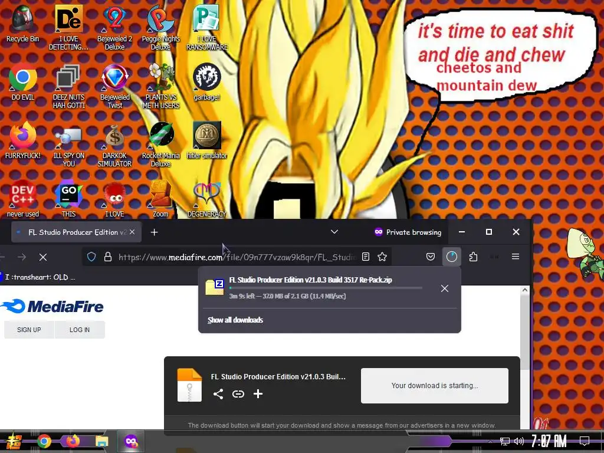Bookmark this page with the star icon

[x=382, y=257]
